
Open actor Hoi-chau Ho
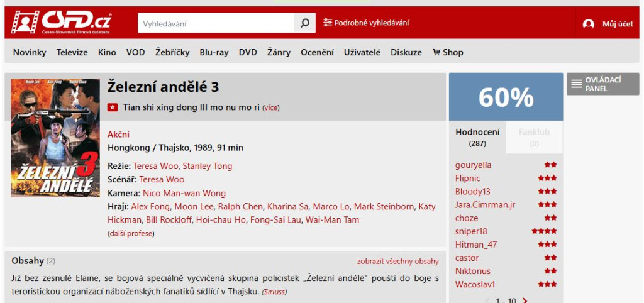coord(221,219)
